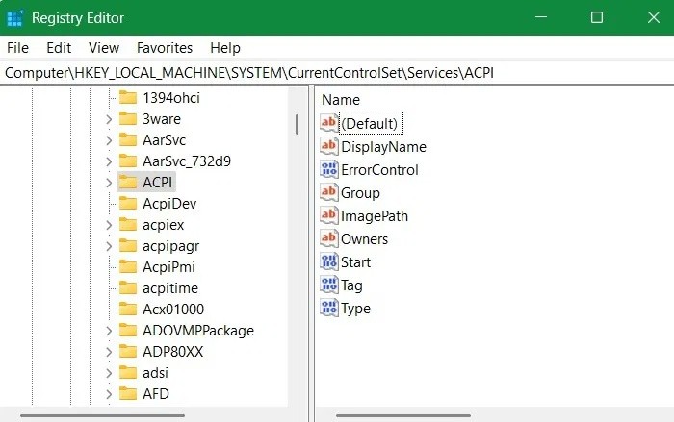Expand the 3ware registry key
The height and width of the screenshot is (422, 674).
click(109, 119)
